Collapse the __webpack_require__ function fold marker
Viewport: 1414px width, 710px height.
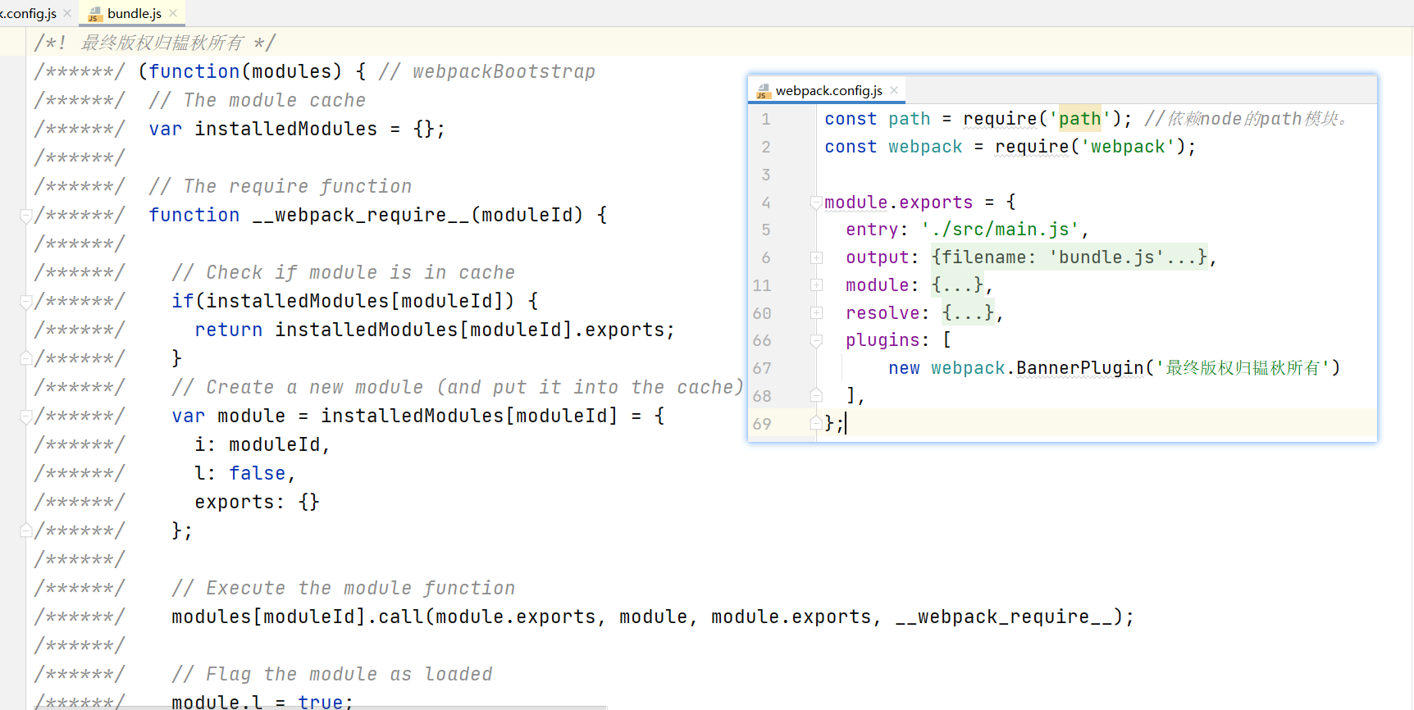[26, 216]
